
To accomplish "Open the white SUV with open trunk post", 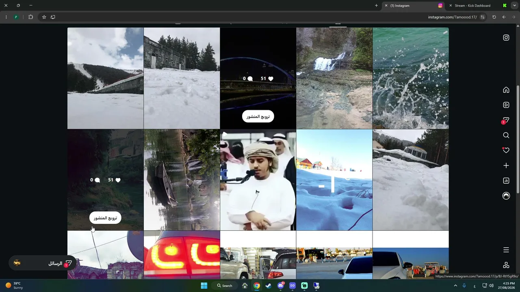I will click(258, 255).
